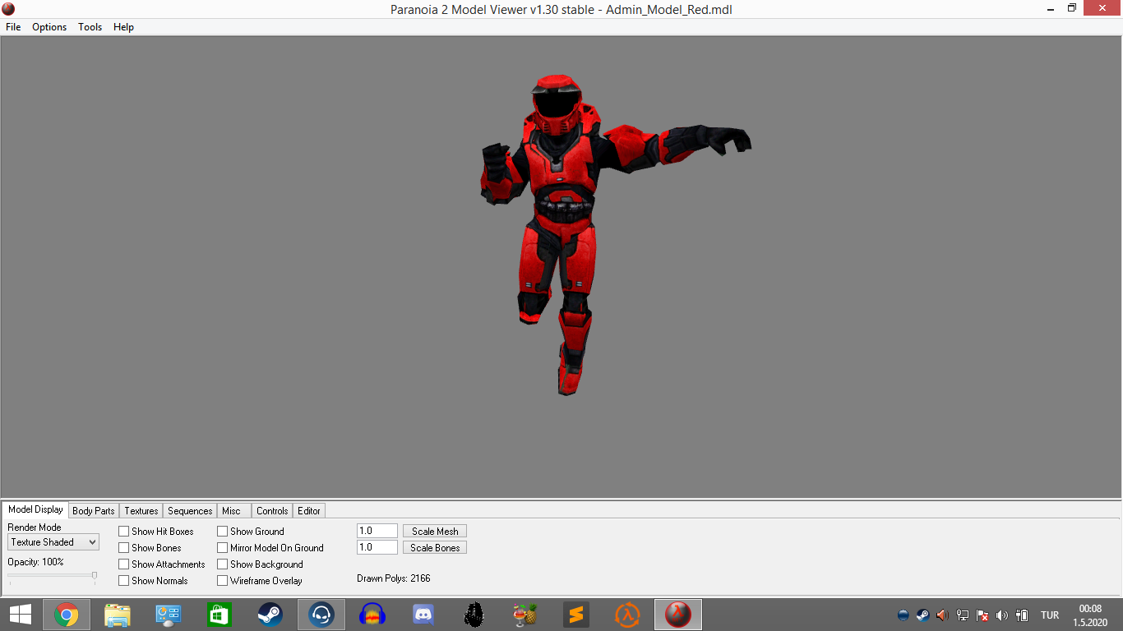1123x631 pixels.
Task: Click the TUR input language indicator
Action: (1050, 615)
